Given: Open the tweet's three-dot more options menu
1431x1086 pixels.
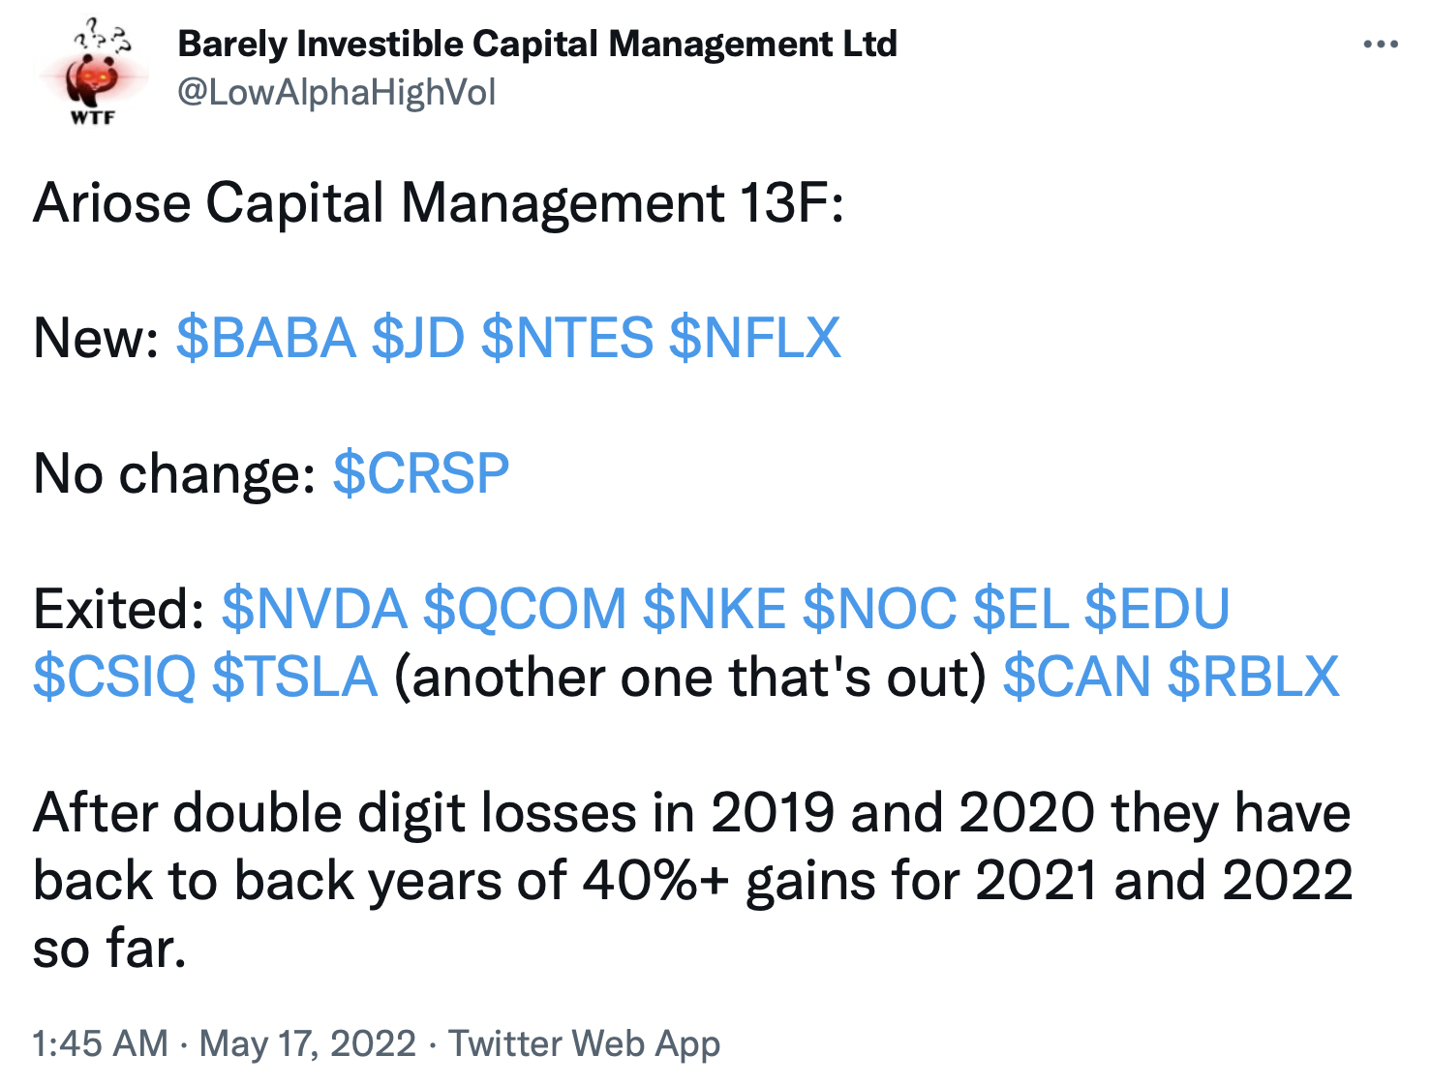Looking at the screenshot, I should [x=1380, y=45].
